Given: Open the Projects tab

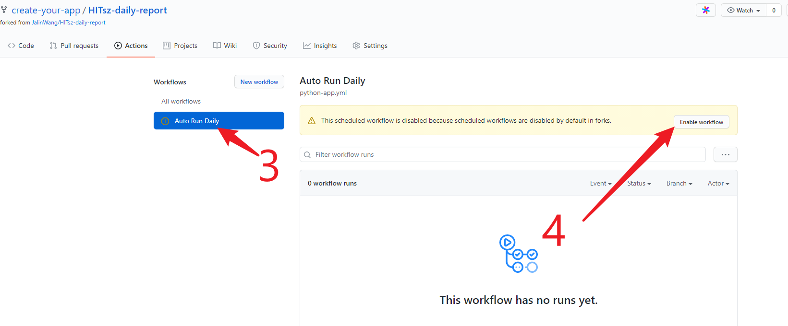Looking at the screenshot, I should 180,46.
